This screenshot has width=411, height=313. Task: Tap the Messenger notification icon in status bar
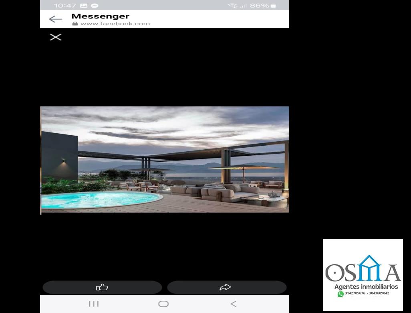tap(95, 6)
